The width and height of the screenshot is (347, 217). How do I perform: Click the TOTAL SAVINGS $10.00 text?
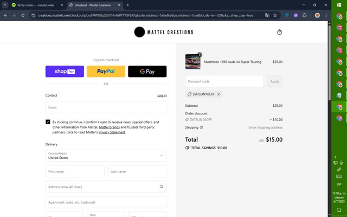pyautogui.click(x=209, y=148)
